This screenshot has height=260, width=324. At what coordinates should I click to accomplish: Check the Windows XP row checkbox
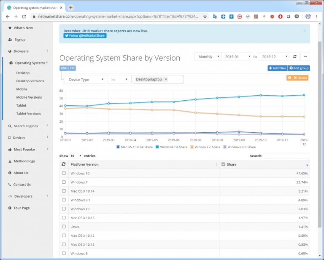point(64,209)
